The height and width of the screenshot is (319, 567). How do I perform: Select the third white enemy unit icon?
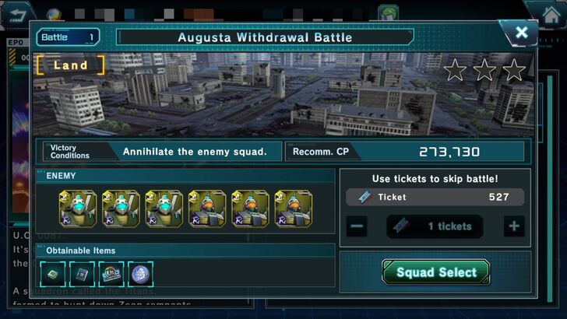(164, 209)
